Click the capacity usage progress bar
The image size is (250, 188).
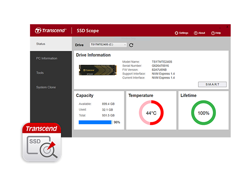click(95, 122)
